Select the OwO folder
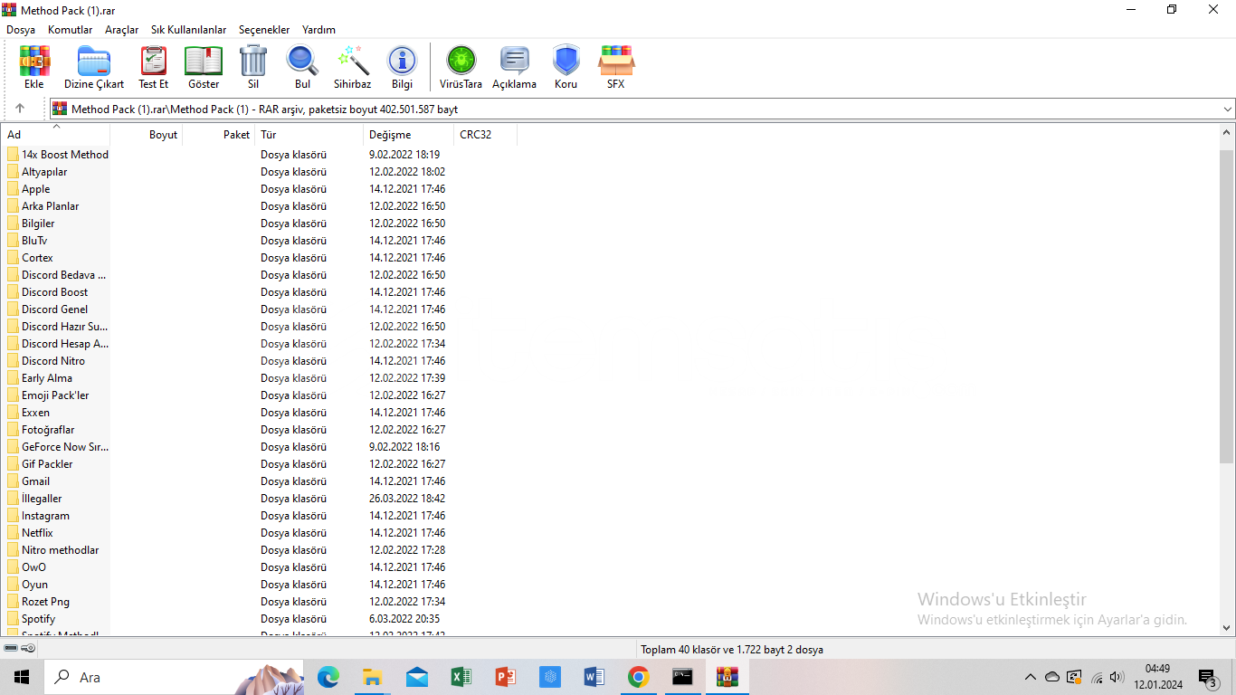This screenshot has width=1236, height=695. tap(33, 567)
